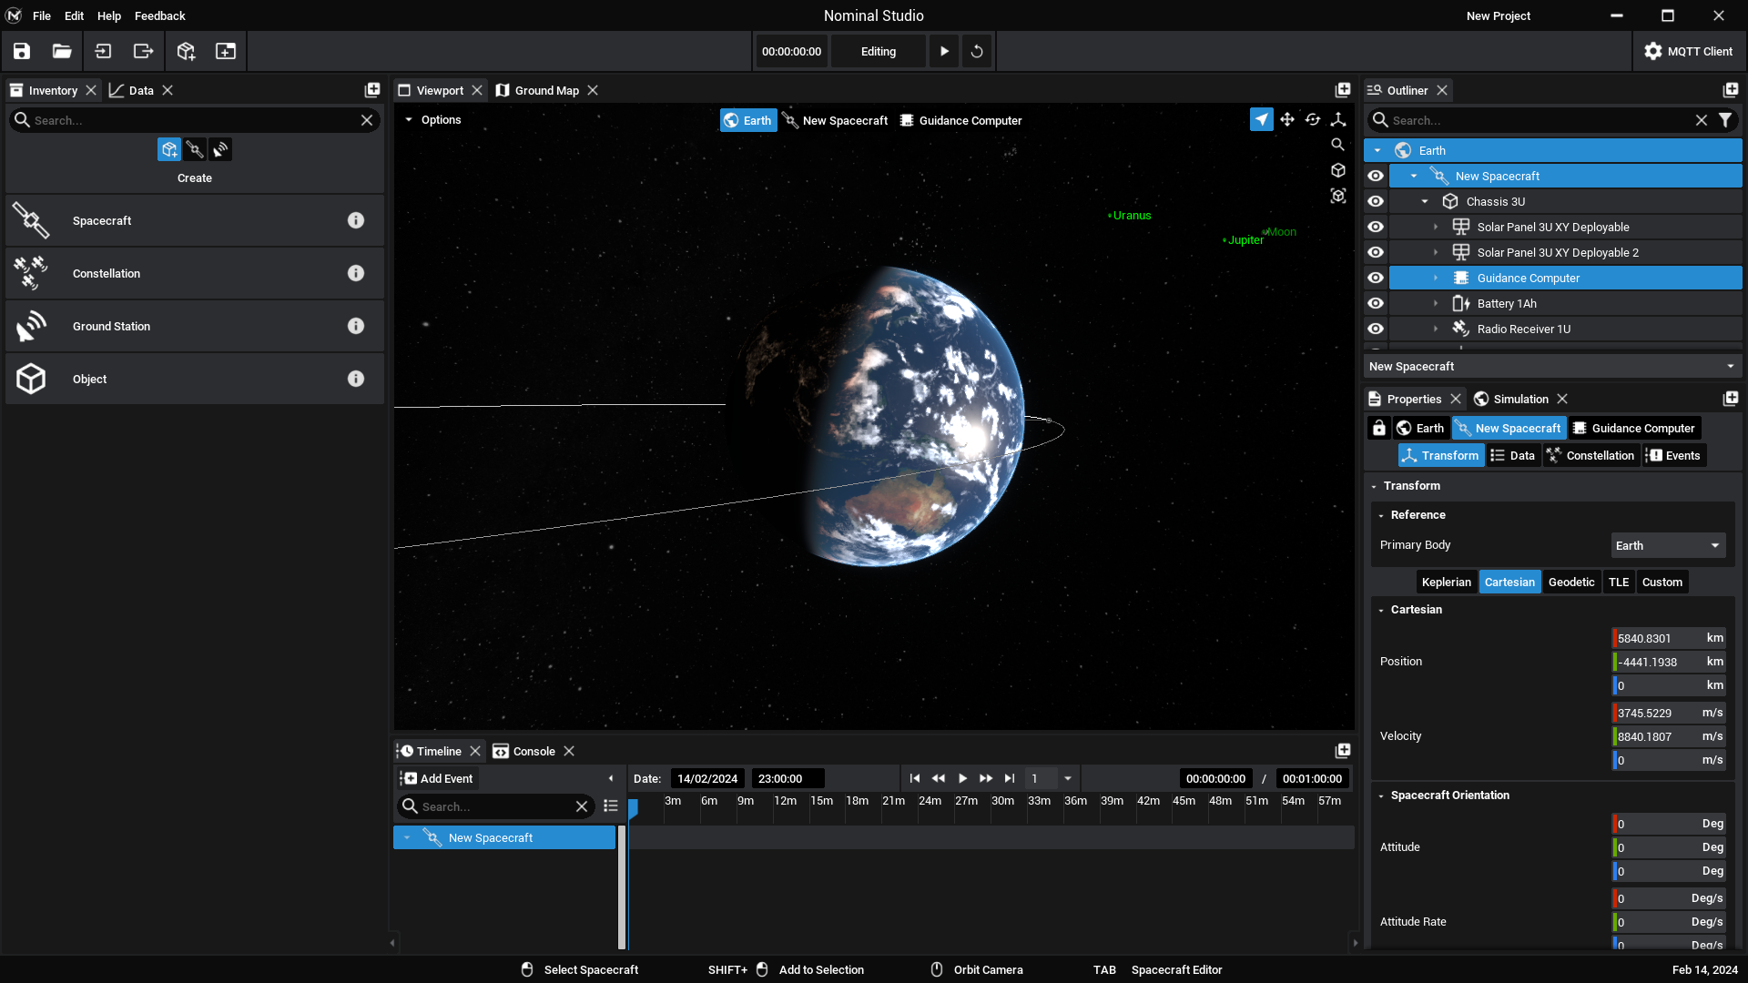Toggle visibility of Battery 1Ah
The image size is (1748, 983).
(x=1376, y=303)
